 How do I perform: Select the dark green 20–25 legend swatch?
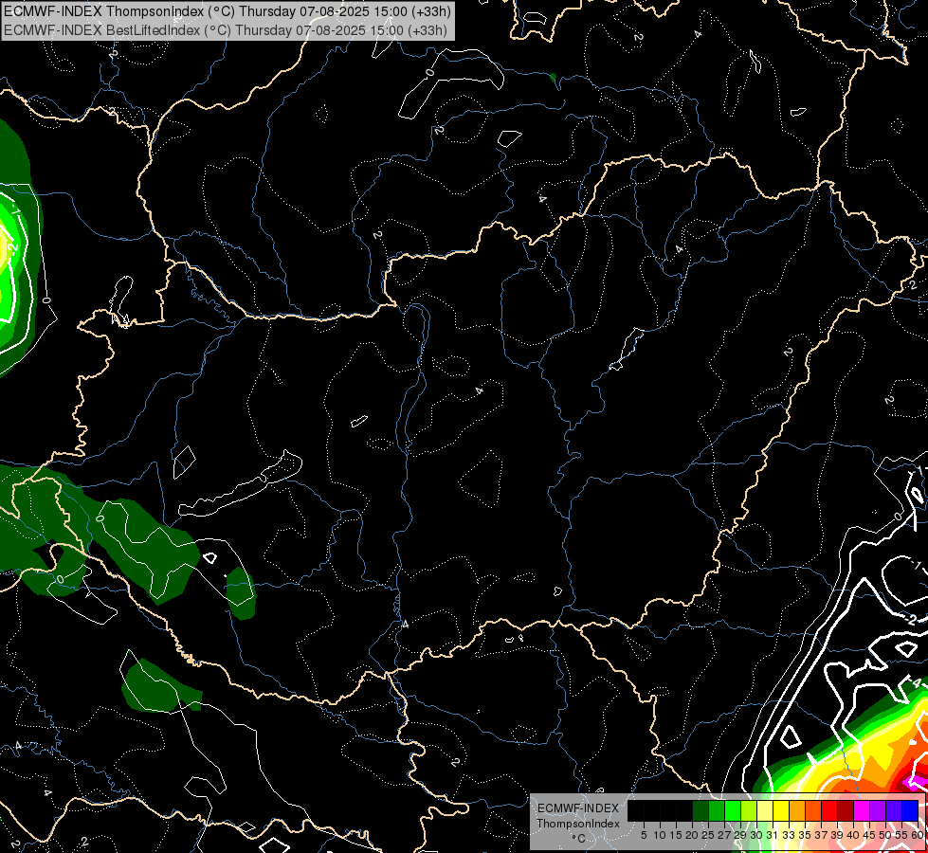point(701,811)
